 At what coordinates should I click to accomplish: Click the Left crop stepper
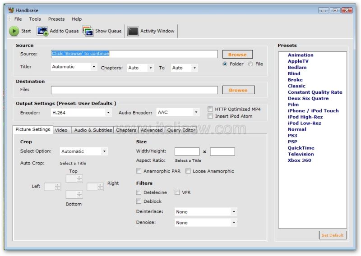click(x=52, y=187)
